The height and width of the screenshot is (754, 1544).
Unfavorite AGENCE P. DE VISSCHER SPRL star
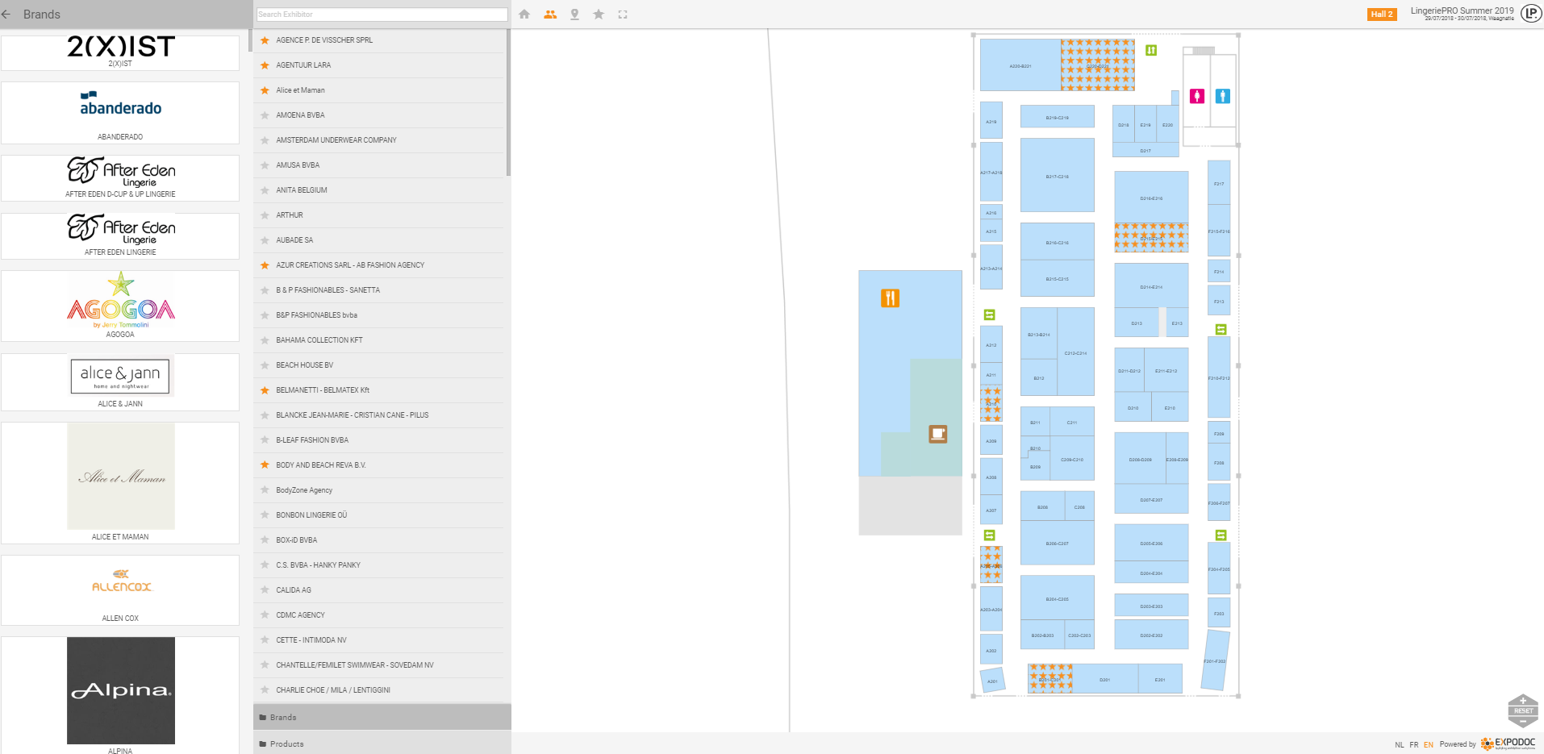click(265, 40)
